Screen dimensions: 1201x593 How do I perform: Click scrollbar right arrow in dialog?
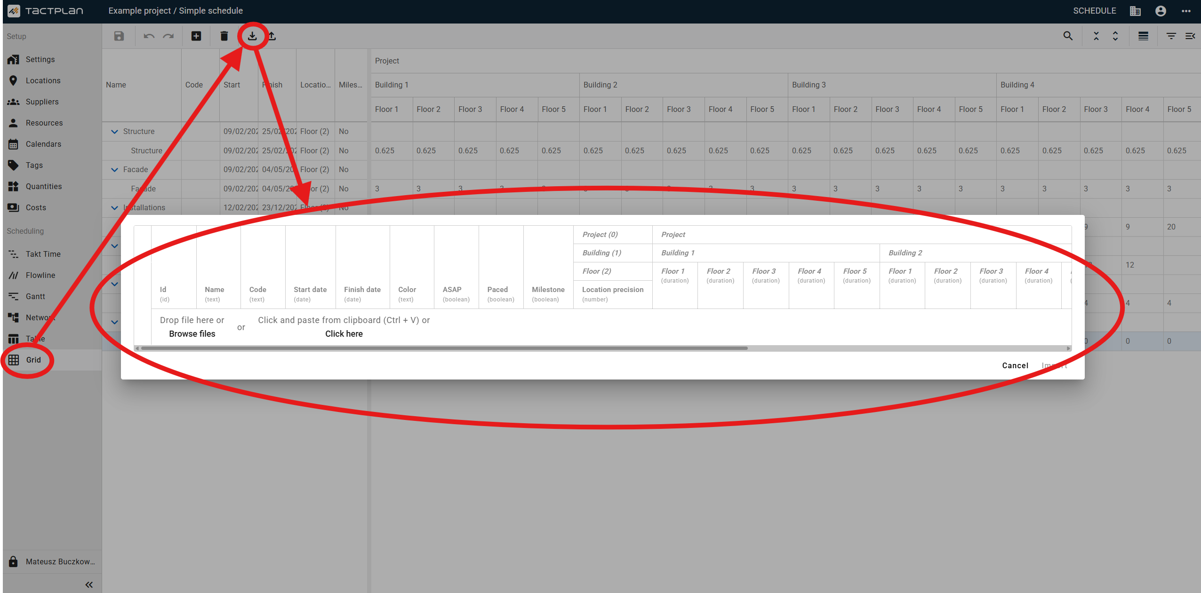[x=1068, y=348]
